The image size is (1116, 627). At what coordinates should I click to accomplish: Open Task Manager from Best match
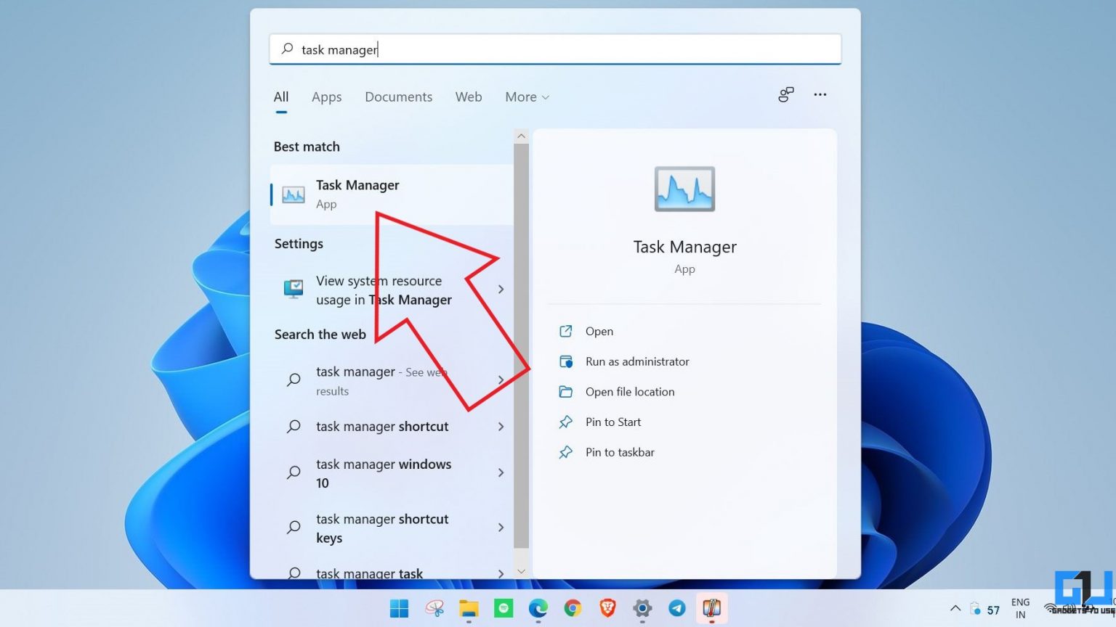click(x=357, y=194)
